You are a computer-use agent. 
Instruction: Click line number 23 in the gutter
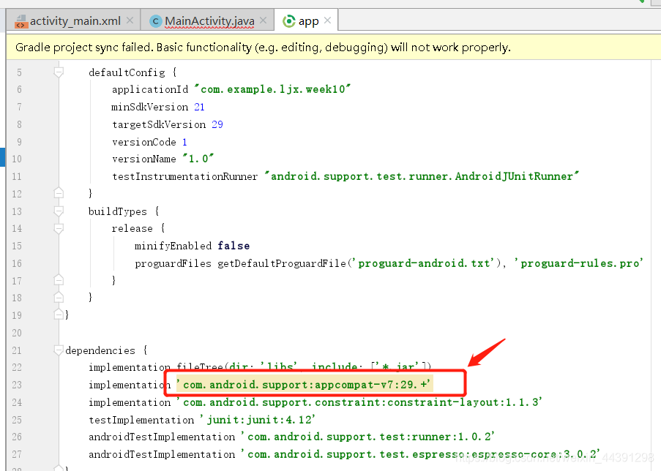tap(17, 385)
